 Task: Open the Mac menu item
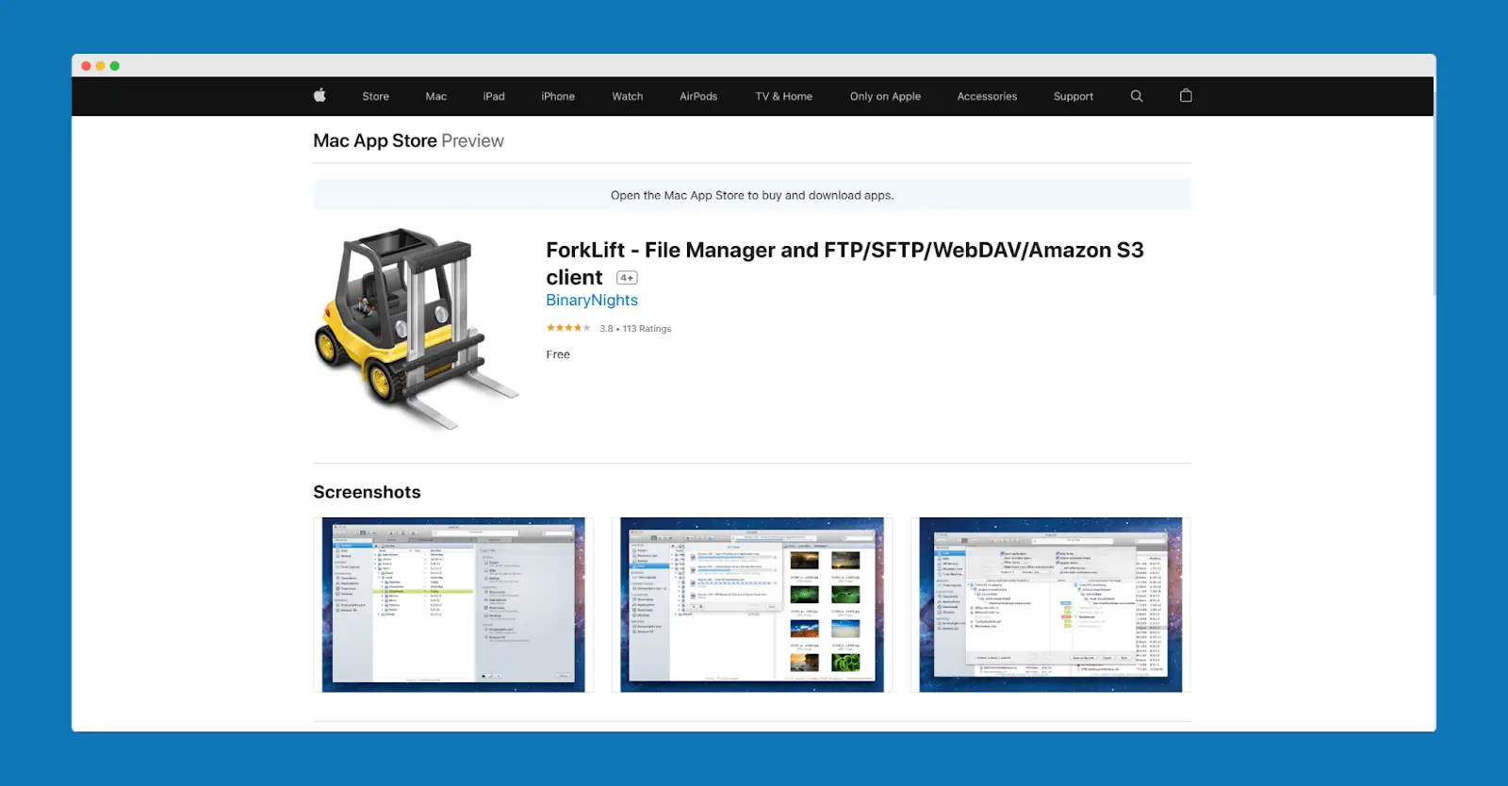435,96
